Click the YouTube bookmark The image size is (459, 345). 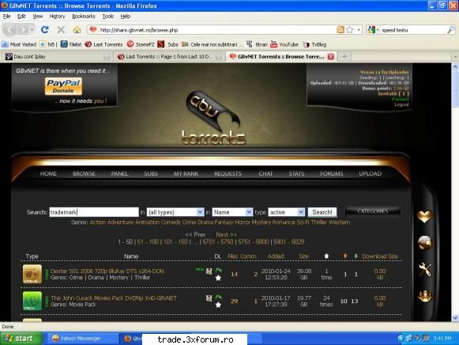coord(284,44)
